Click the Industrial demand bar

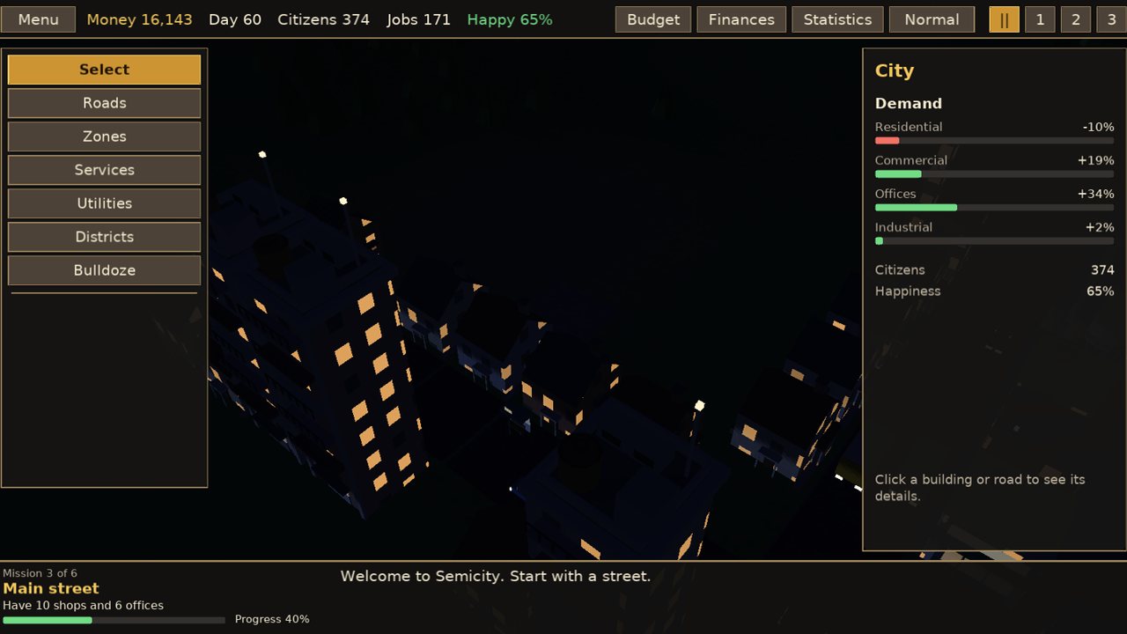pos(994,241)
